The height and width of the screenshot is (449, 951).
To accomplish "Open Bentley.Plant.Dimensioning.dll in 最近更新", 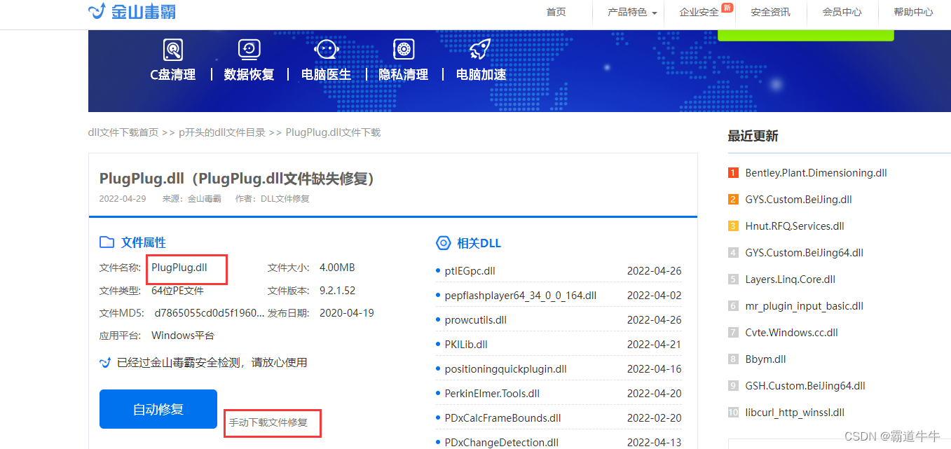I will [x=816, y=173].
